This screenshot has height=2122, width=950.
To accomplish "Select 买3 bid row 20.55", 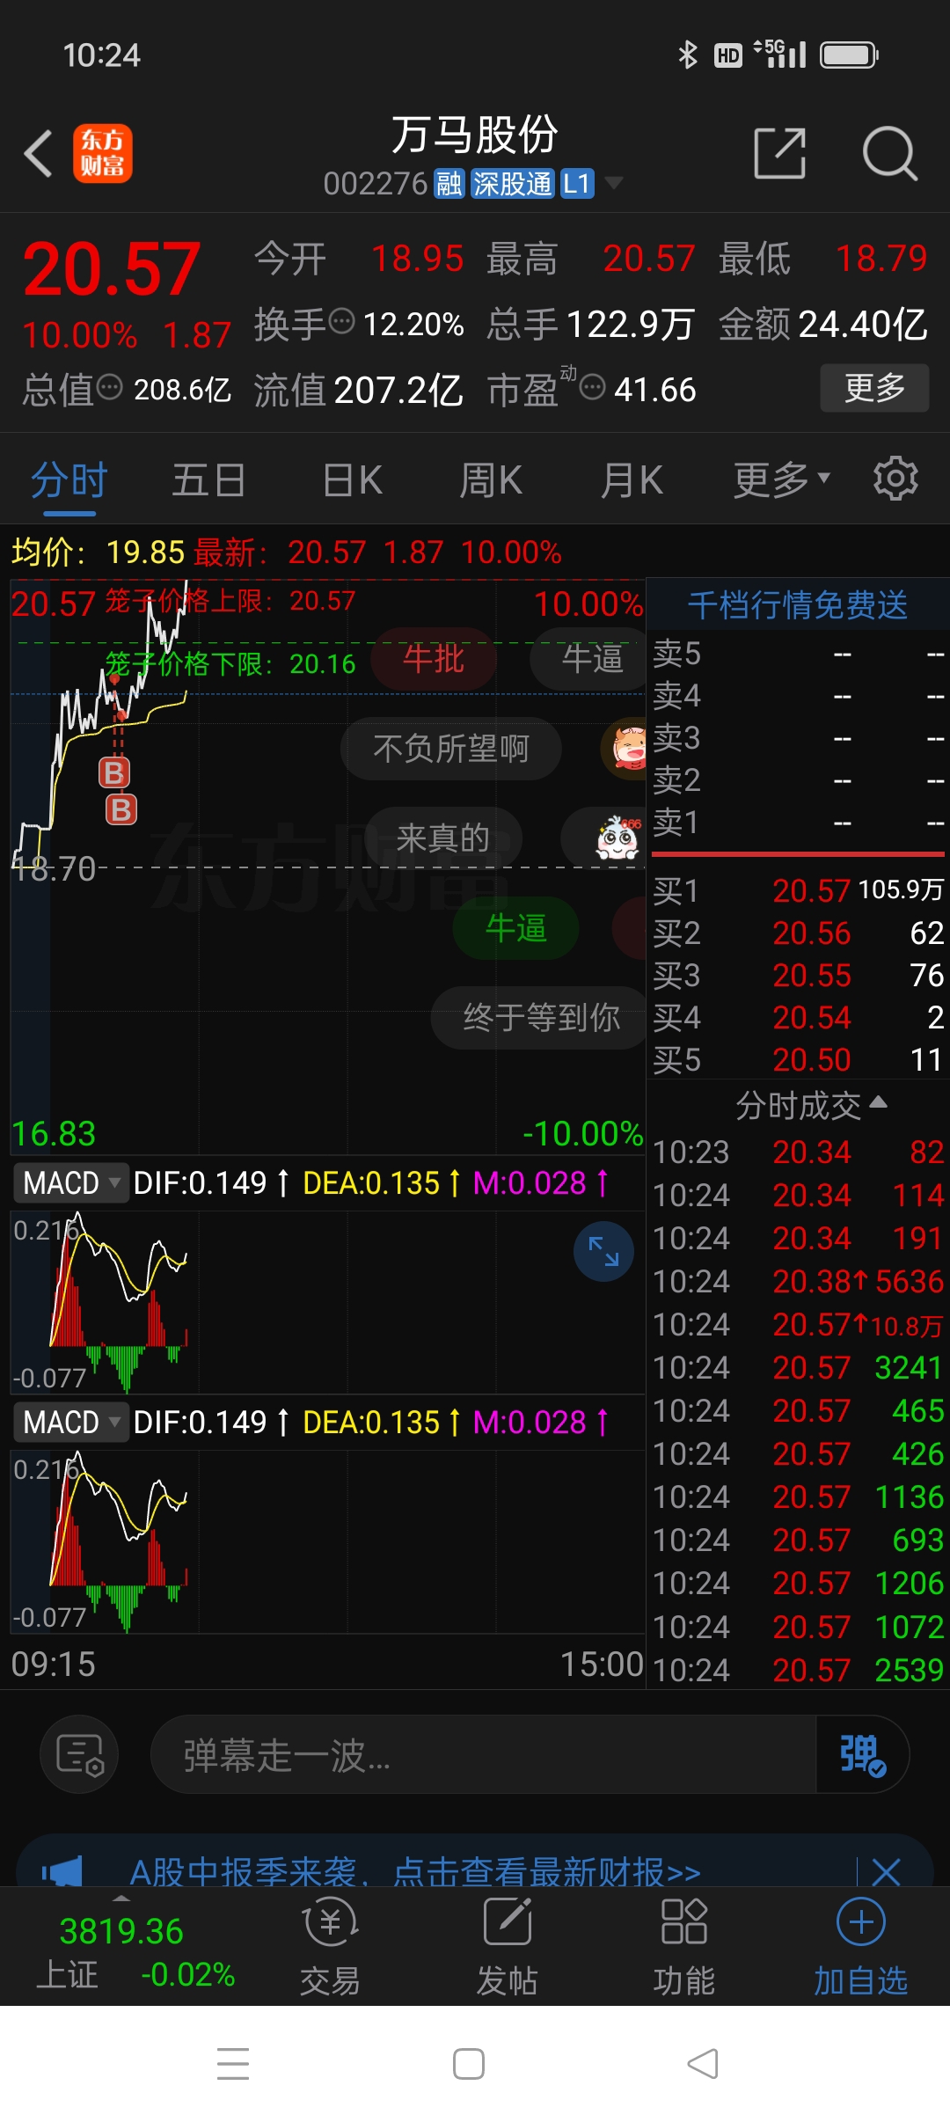I will point(798,975).
